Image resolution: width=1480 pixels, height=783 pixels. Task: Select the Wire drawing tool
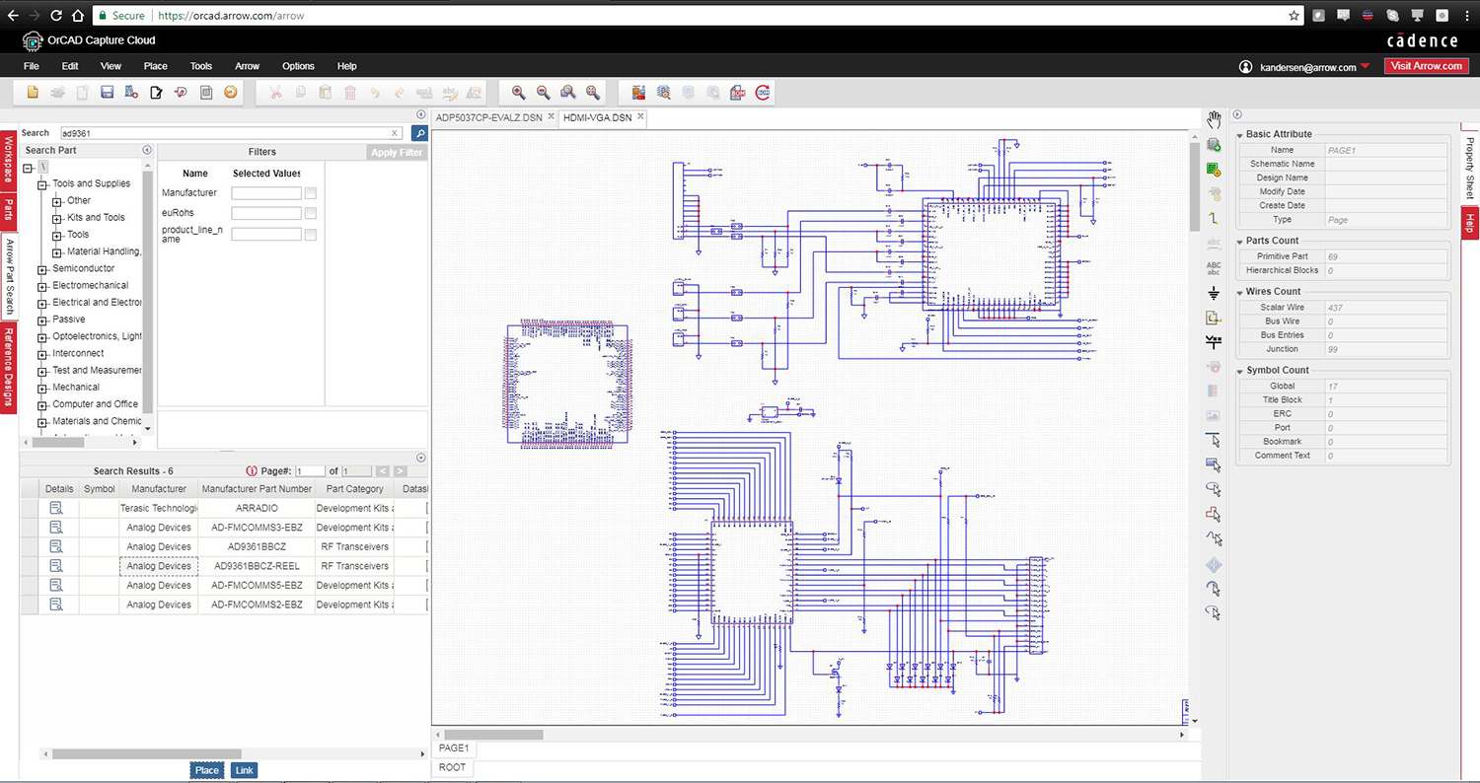tap(1214, 218)
